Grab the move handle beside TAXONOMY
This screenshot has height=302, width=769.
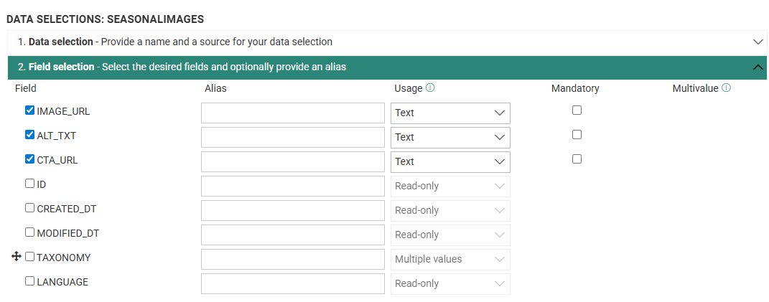(17, 257)
